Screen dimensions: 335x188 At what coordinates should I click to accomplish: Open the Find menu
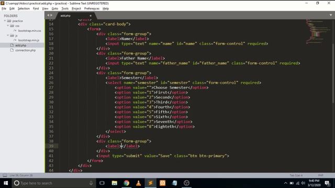tap(36, 8)
